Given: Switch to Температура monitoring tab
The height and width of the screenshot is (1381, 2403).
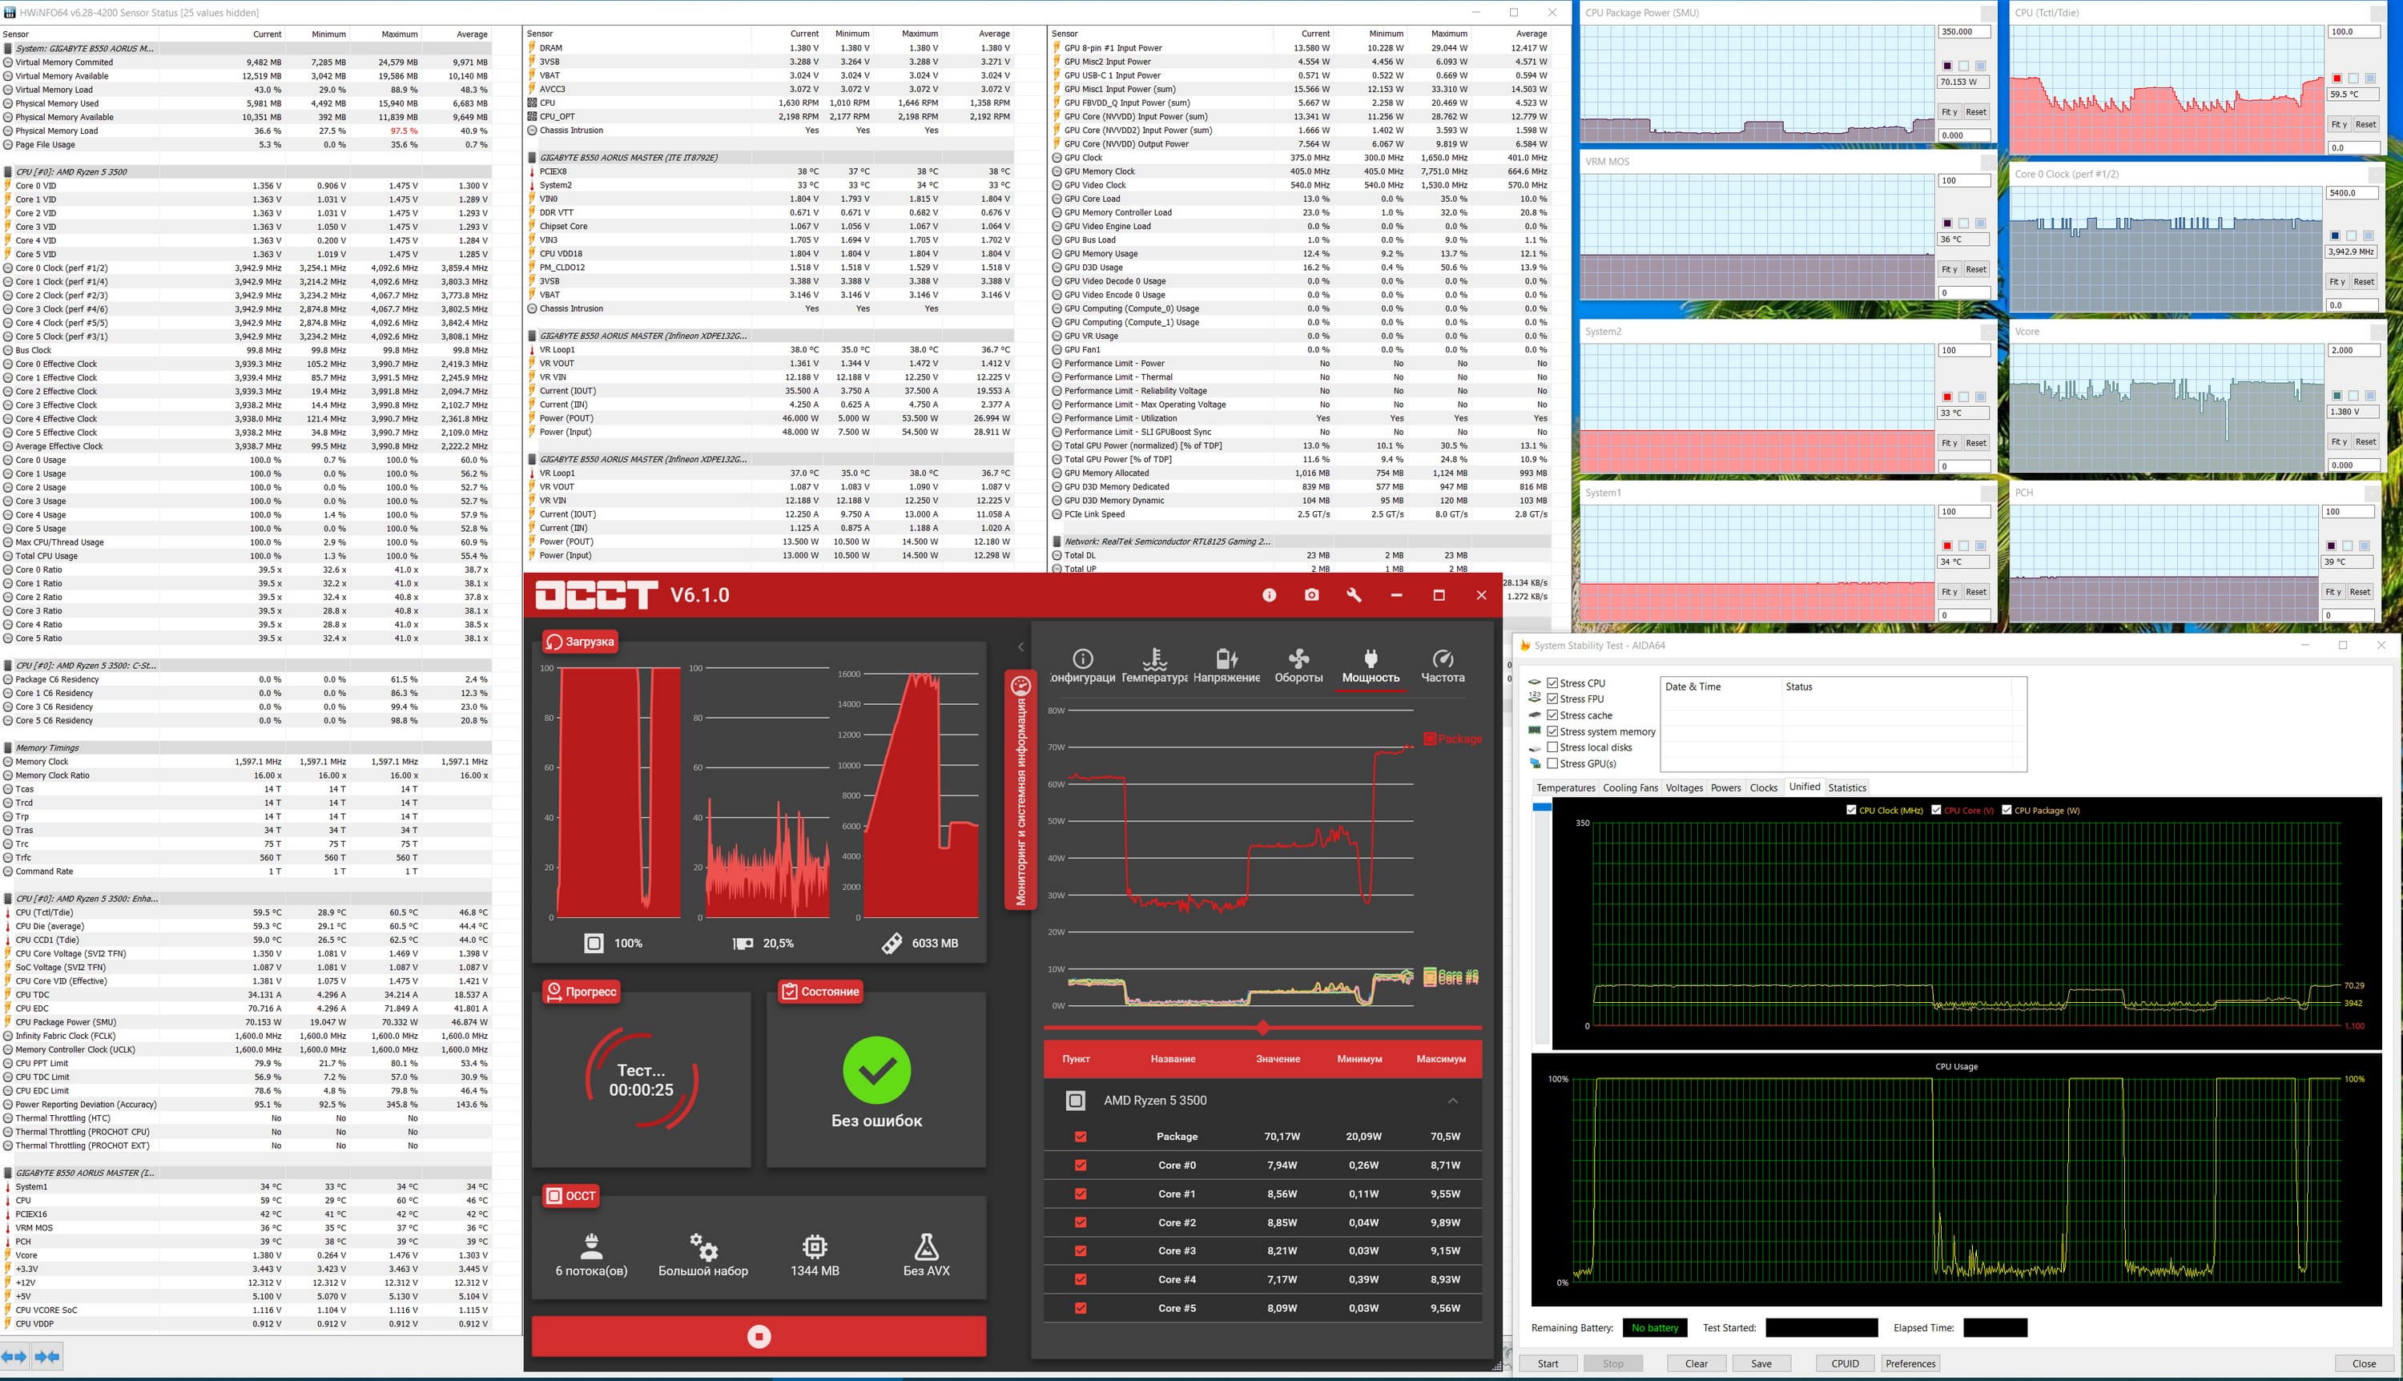Looking at the screenshot, I should pos(1154,665).
